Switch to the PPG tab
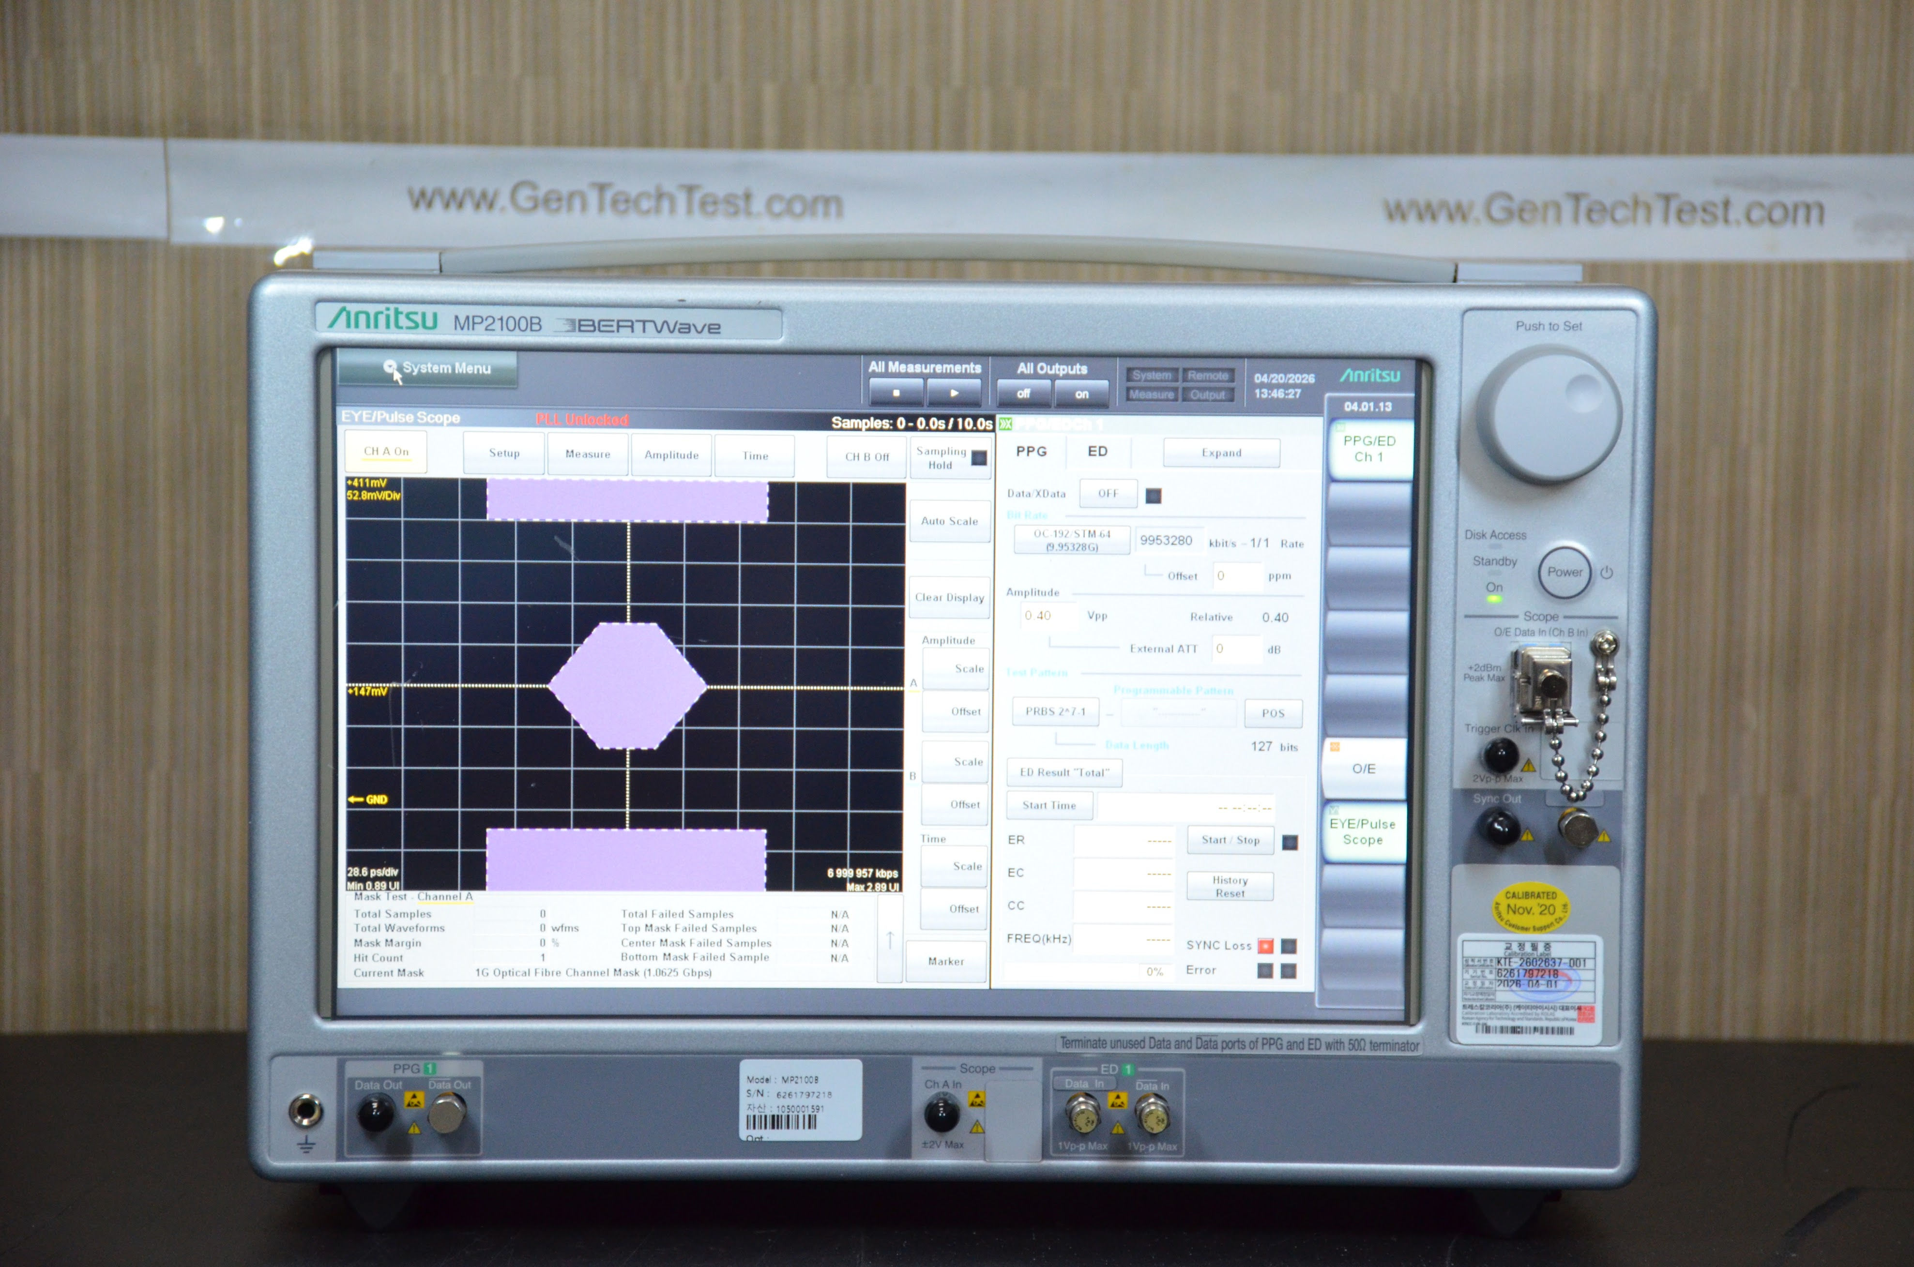The image size is (1914, 1267). [x=1032, y=452]
